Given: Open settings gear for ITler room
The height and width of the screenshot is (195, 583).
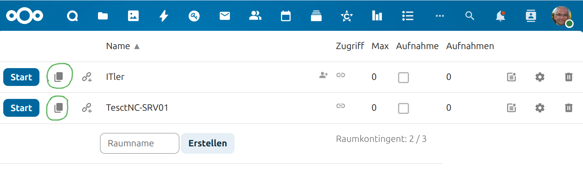Looking at the screenshot, I should (x=539, y=77).
